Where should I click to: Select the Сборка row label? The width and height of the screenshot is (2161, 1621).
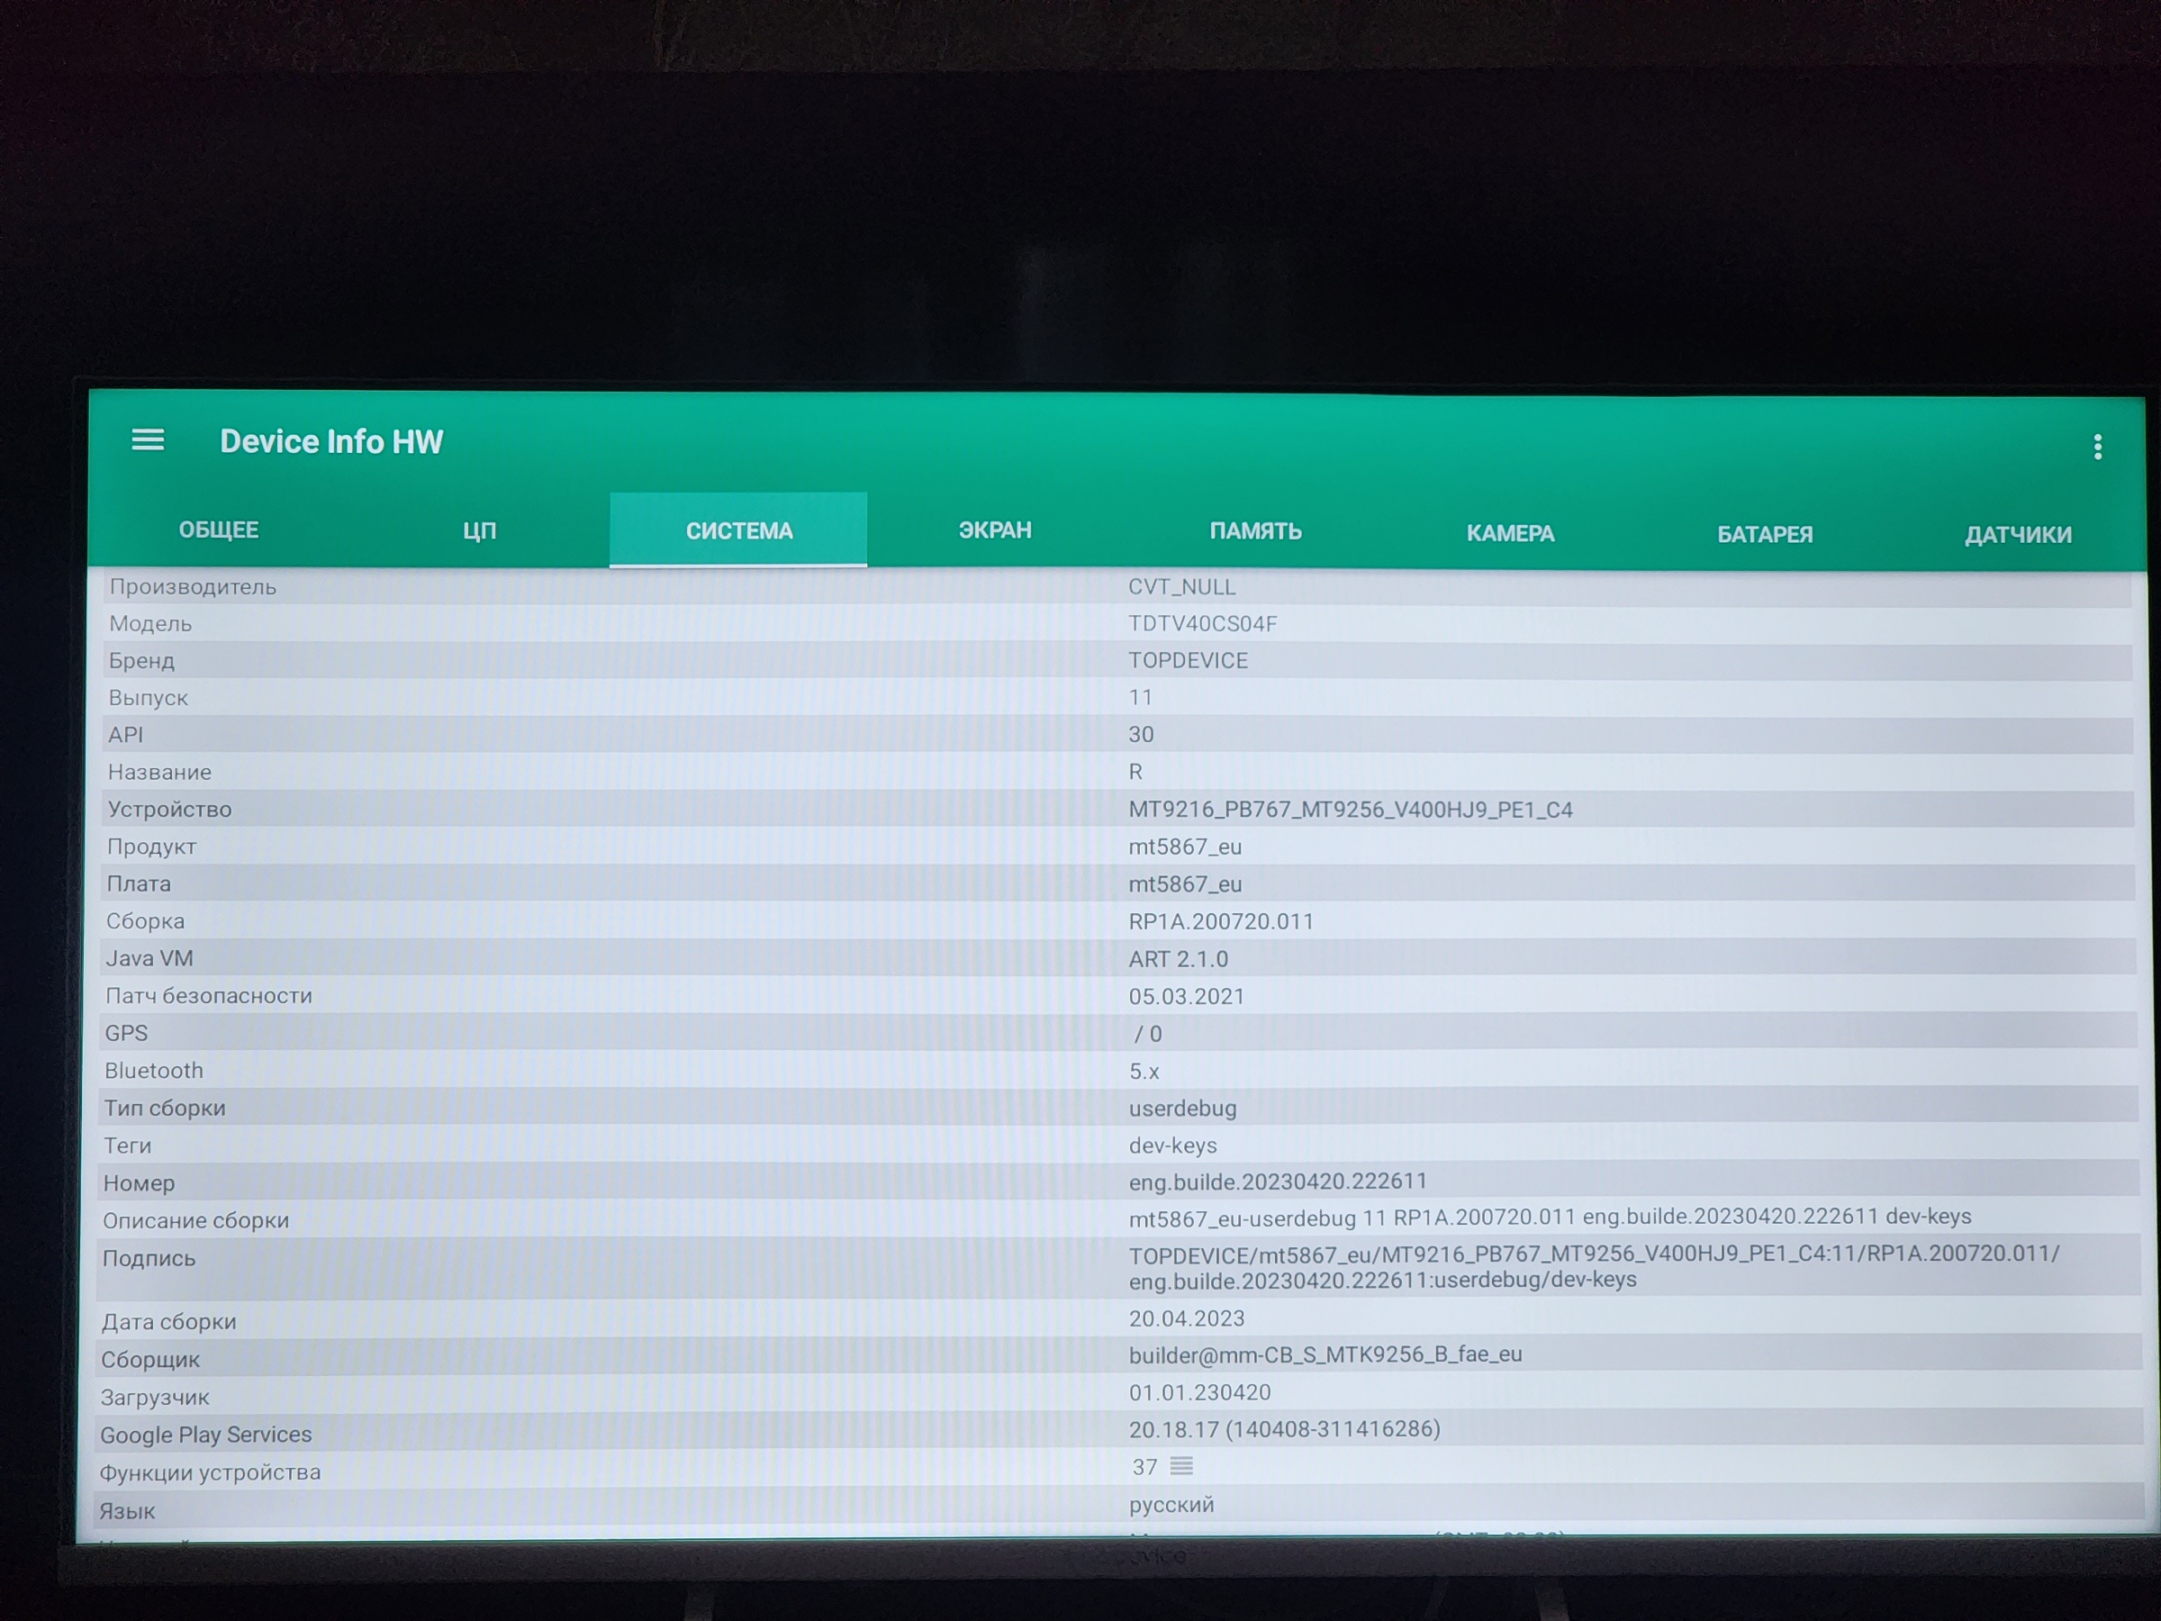pos(145,921)
